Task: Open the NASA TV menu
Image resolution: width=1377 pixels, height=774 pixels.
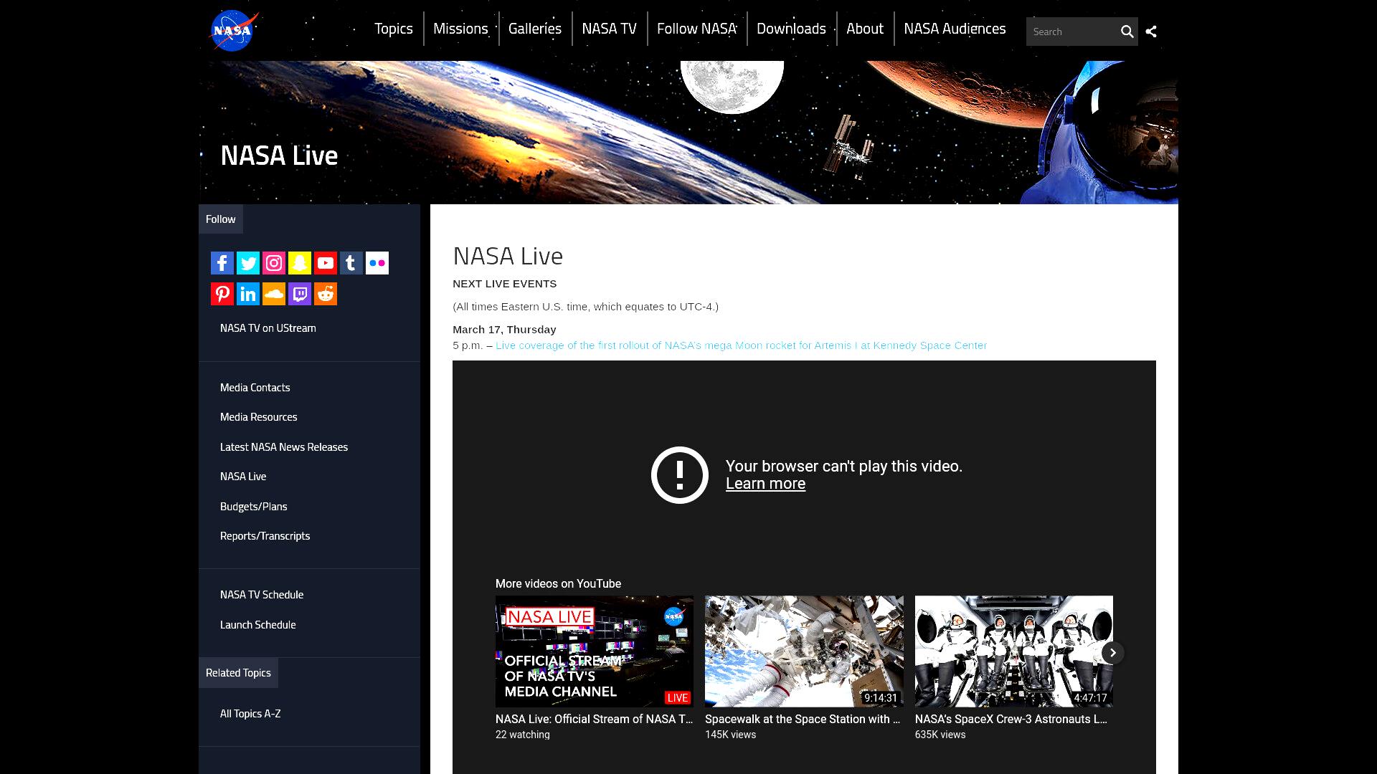Action: click(x=609, y=29)
